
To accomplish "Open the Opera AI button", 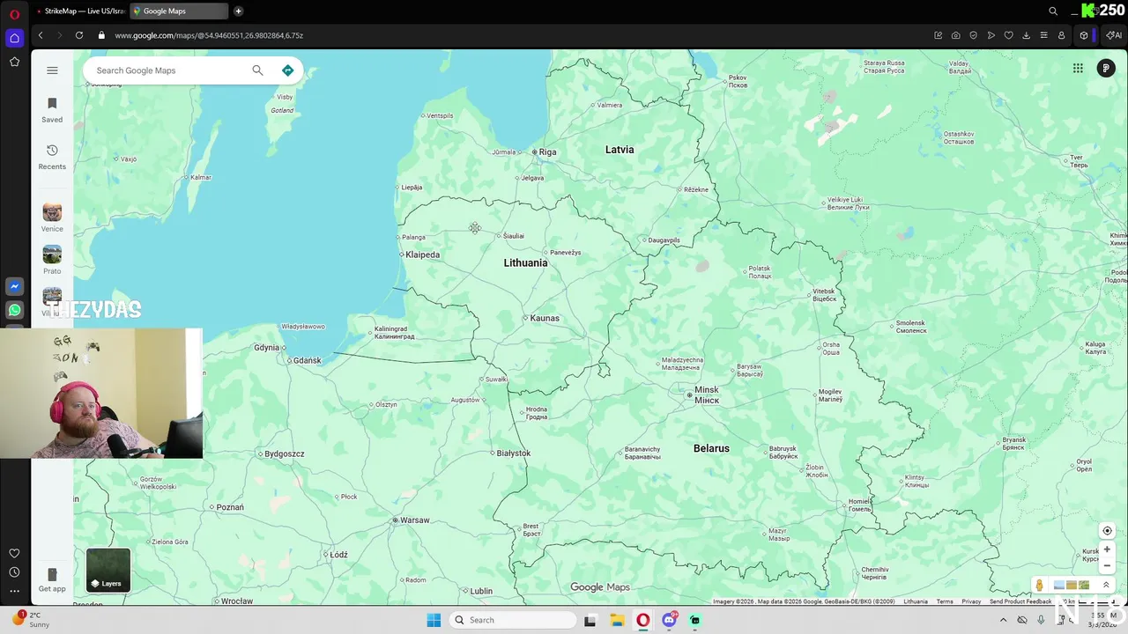I will coord(1114,35).
